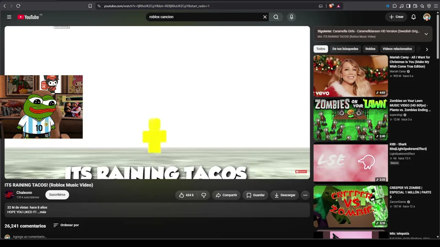Screen dimensions: 440x247
Task: Open the YouTube guide hamburger menu
Action: pyautogui.click(x=9, y=17)
